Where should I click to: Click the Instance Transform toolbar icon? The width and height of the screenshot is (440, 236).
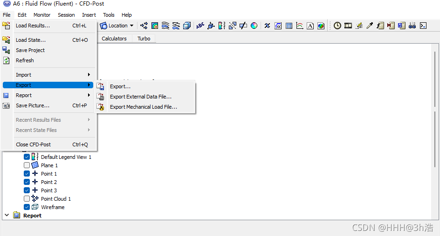pyautogui.click(x=232, y=26)
